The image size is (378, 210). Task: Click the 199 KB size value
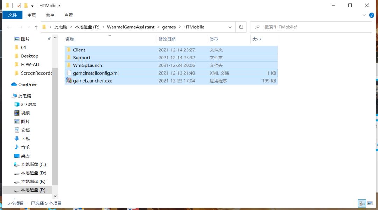269,81
